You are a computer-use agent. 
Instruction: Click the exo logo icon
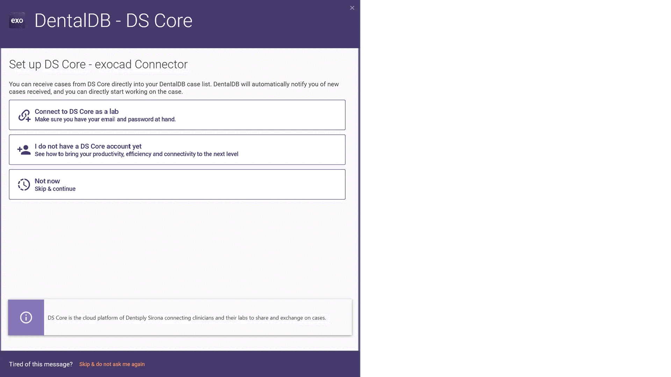pyautogui.click(x=17, y=21)
